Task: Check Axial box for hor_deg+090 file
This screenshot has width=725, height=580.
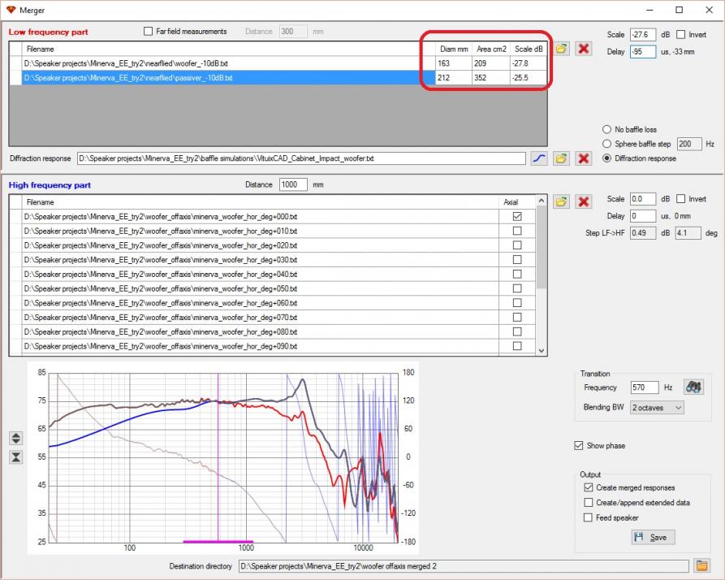Action: pos(517,346)
